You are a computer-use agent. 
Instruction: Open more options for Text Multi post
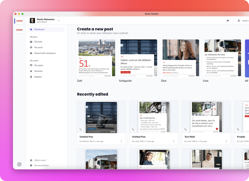click(226, 141)
